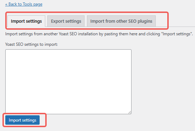Open the 'Back to Tools page' link
This screenshot has height=131, width=195.
pos(24,4)
